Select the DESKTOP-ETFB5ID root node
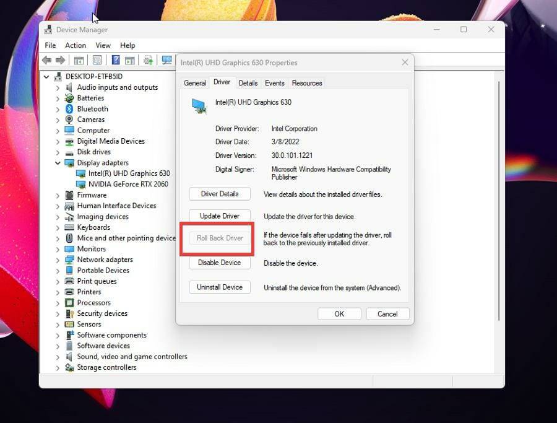The image size is (557, 423). (x=90, y=76)
